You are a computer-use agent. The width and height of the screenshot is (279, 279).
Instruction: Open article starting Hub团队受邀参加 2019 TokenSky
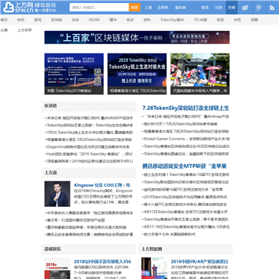click(x=90, y=154)
